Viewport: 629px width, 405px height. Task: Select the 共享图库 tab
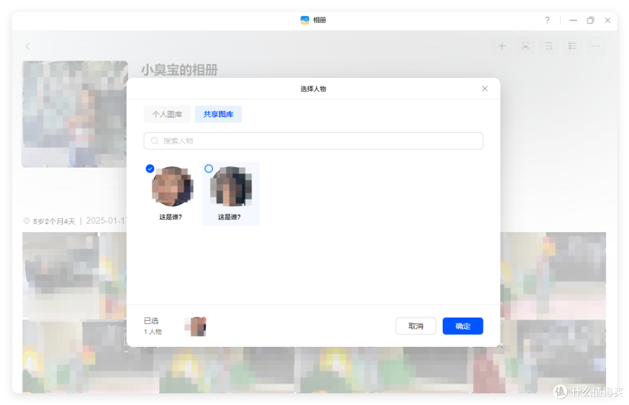click(218, 114)
